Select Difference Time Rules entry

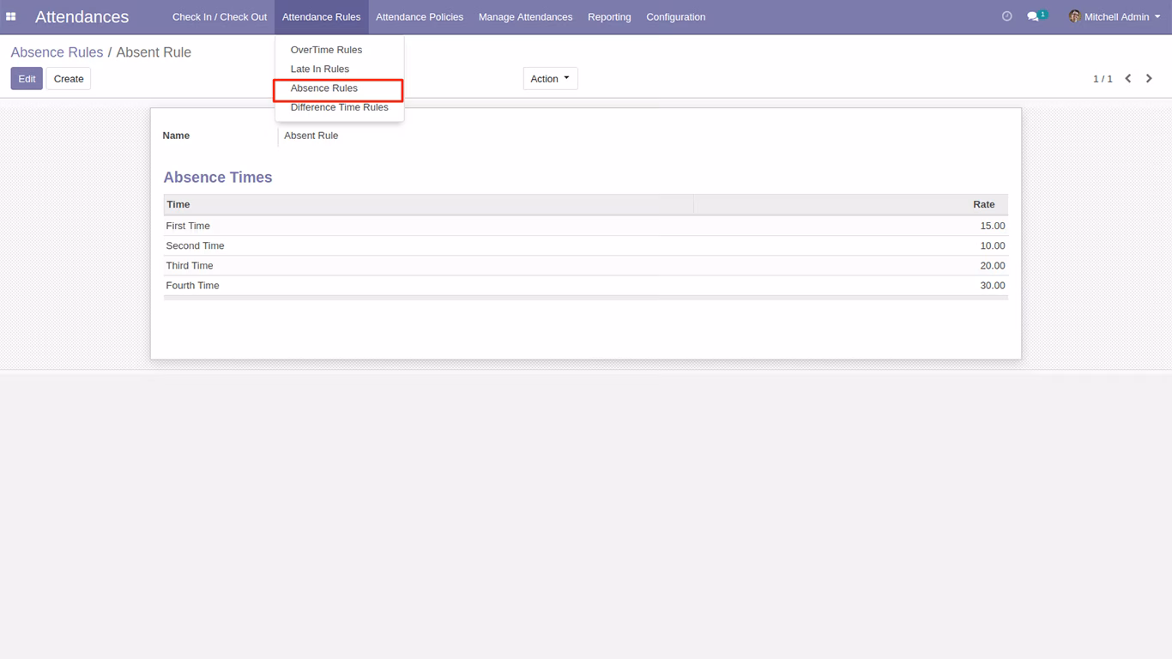[339, 107]
